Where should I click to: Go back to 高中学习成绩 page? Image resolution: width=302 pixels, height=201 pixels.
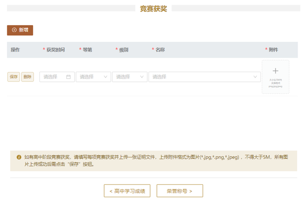127,191
